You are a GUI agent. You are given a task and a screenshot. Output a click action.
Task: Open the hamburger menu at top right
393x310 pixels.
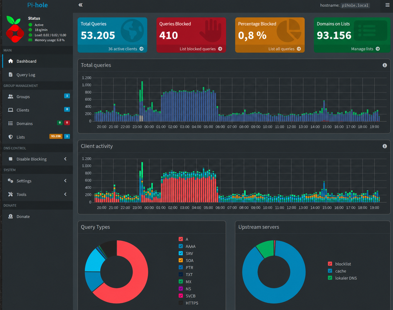[387, 5]
